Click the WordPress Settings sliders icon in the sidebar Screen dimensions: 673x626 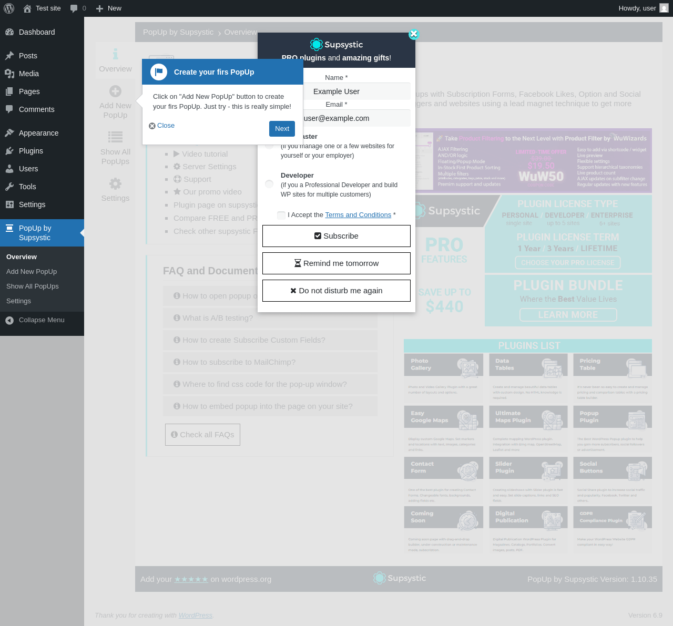tap(9, 204)
